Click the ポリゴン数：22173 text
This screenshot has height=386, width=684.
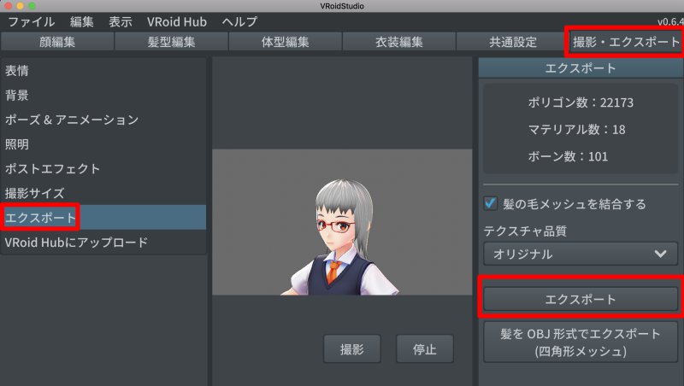[581, 102]
